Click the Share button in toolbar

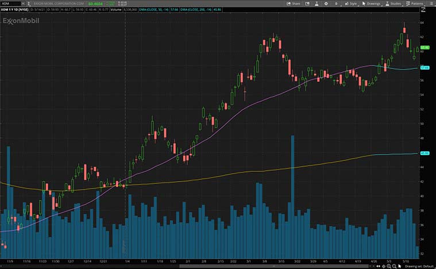[294, 3]
